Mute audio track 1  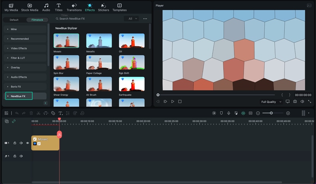pos(21,156)
